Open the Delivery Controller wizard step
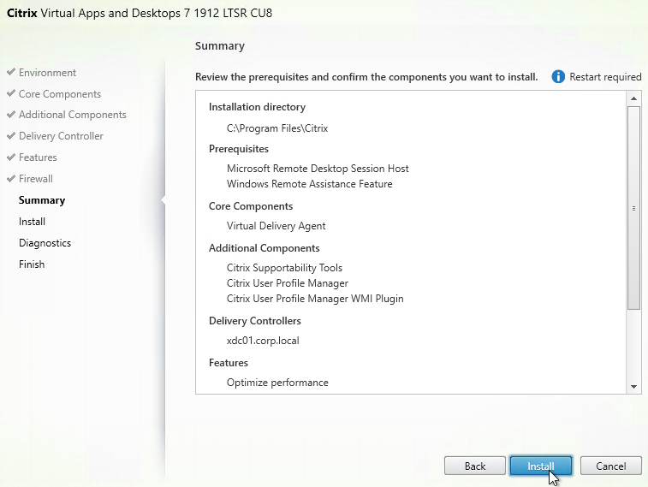The width and height of the screenshot is (648, 487). (61, 136)
